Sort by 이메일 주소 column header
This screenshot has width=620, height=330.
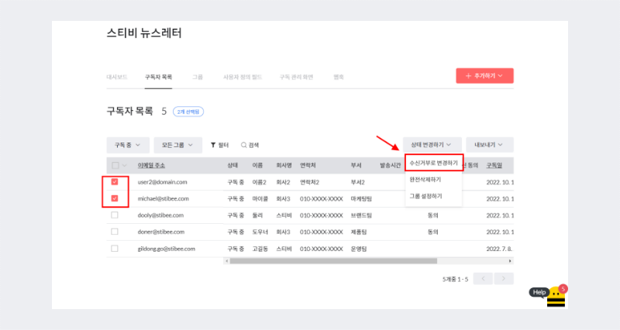(x=151, y=165)
